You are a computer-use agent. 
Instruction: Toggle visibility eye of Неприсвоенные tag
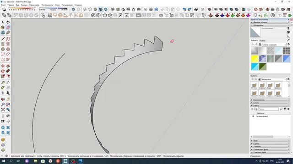coord(253,116)
